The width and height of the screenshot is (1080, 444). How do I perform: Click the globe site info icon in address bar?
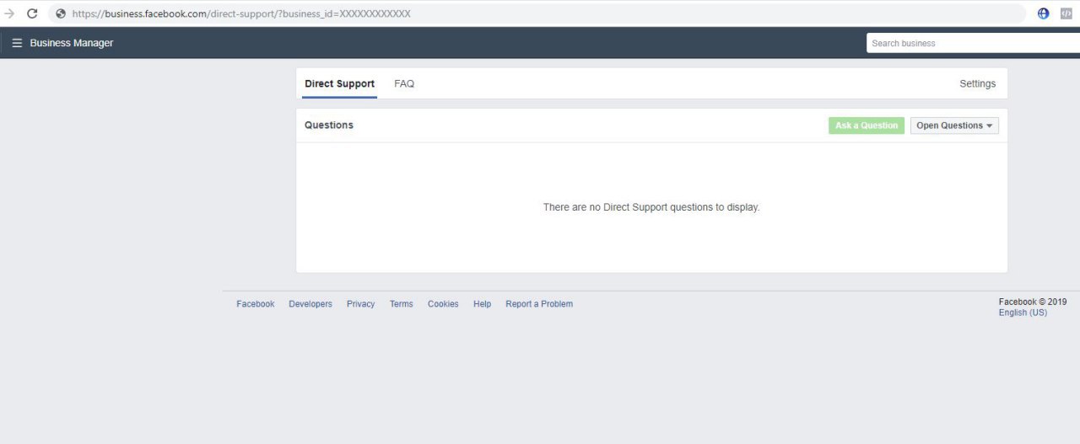coord(61,13)
